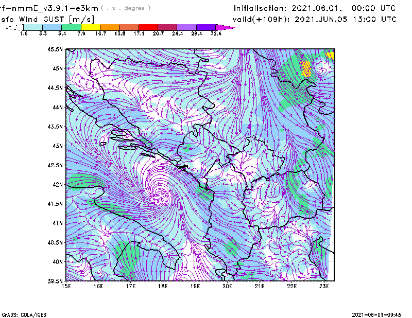Click the 43.5N latitude label

(55, 127)
